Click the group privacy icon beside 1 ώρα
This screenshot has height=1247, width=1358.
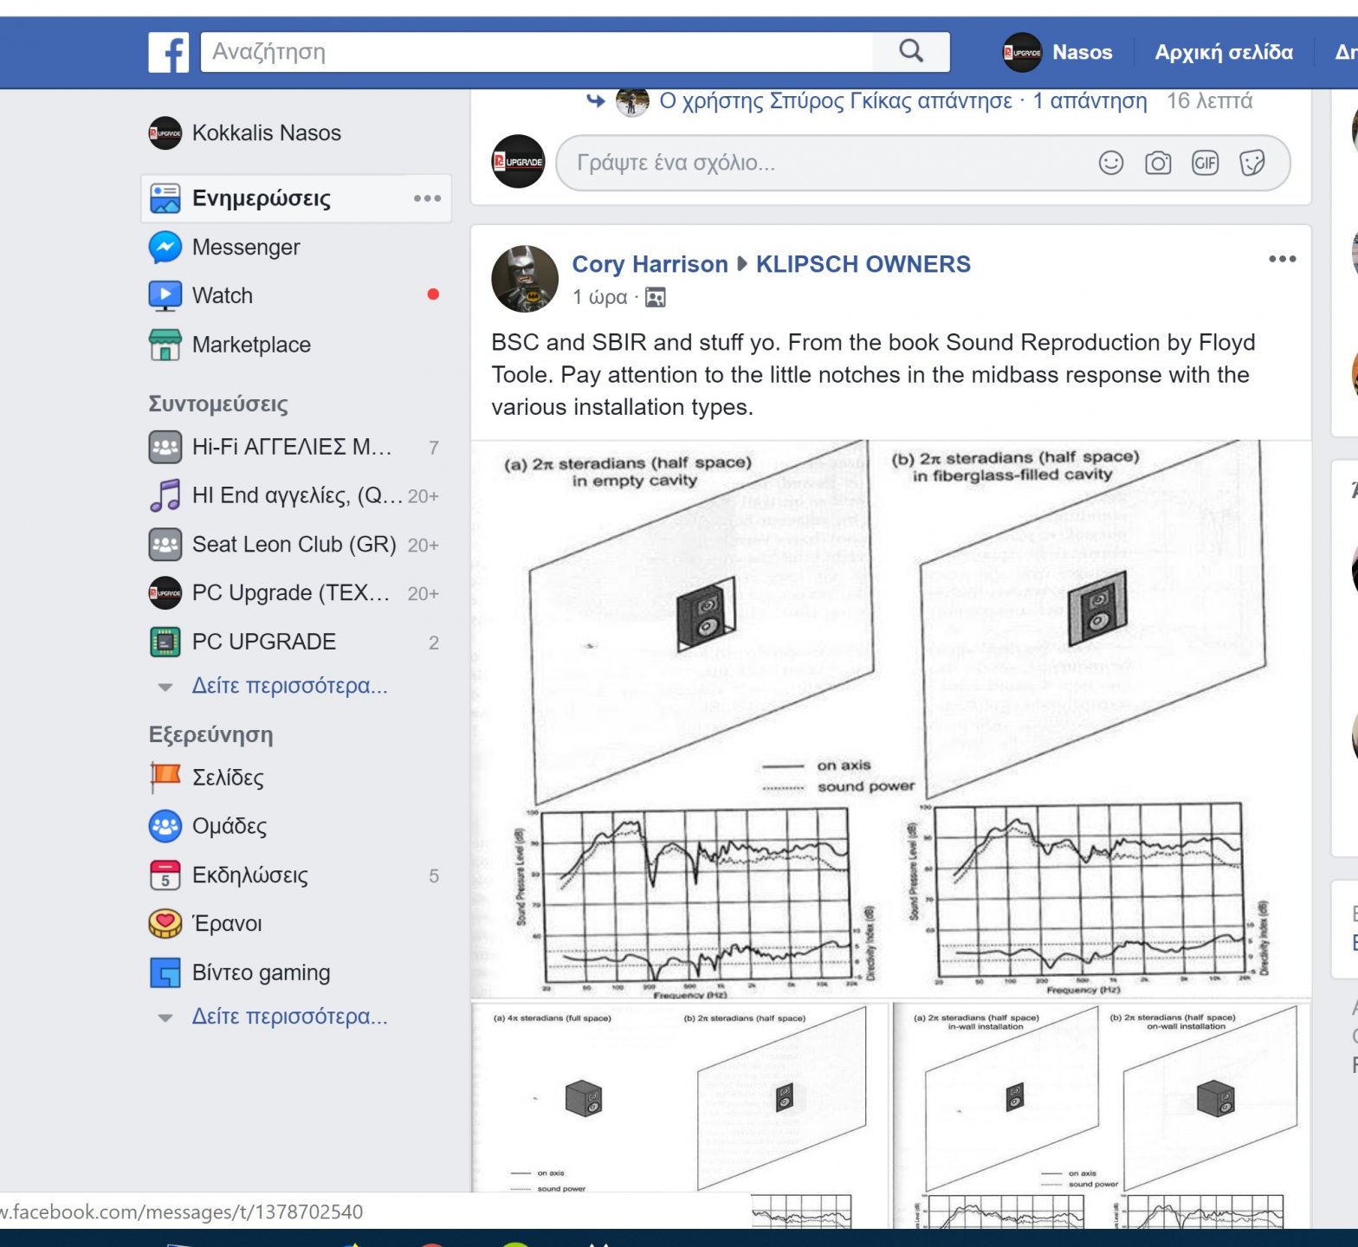click(656, 298)
